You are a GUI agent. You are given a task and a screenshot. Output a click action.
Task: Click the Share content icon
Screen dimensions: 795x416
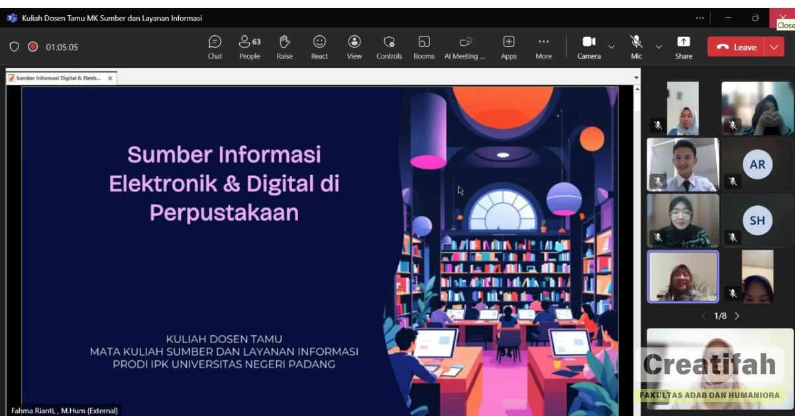point(683,46)
